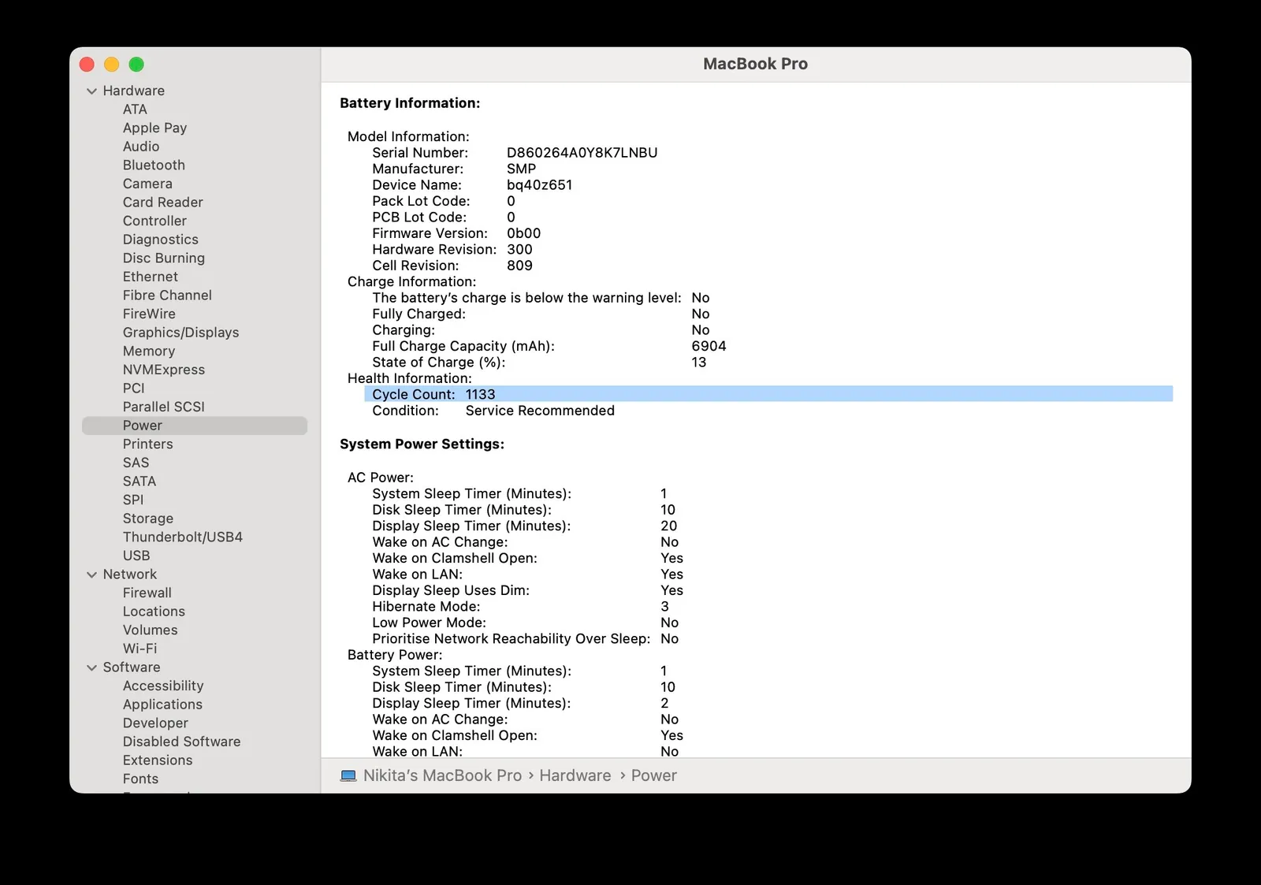Open Ethernet hardware entry
This screenshot has height=885, width=1261.
pyautogui.click(x=151, y=277)
